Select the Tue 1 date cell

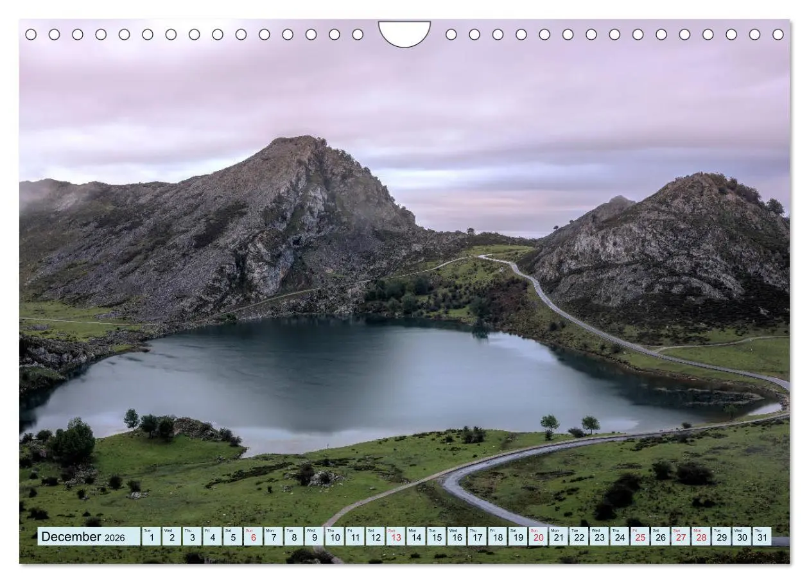pos(151,537)
